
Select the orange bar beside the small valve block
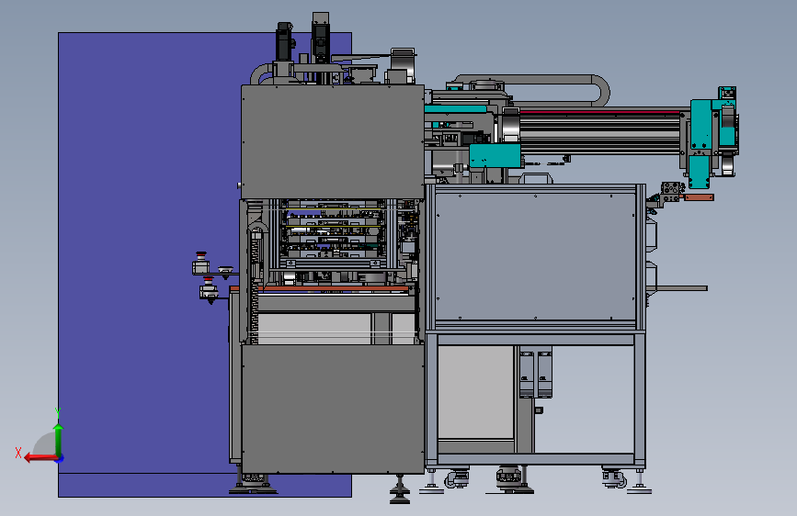[699, 197]
